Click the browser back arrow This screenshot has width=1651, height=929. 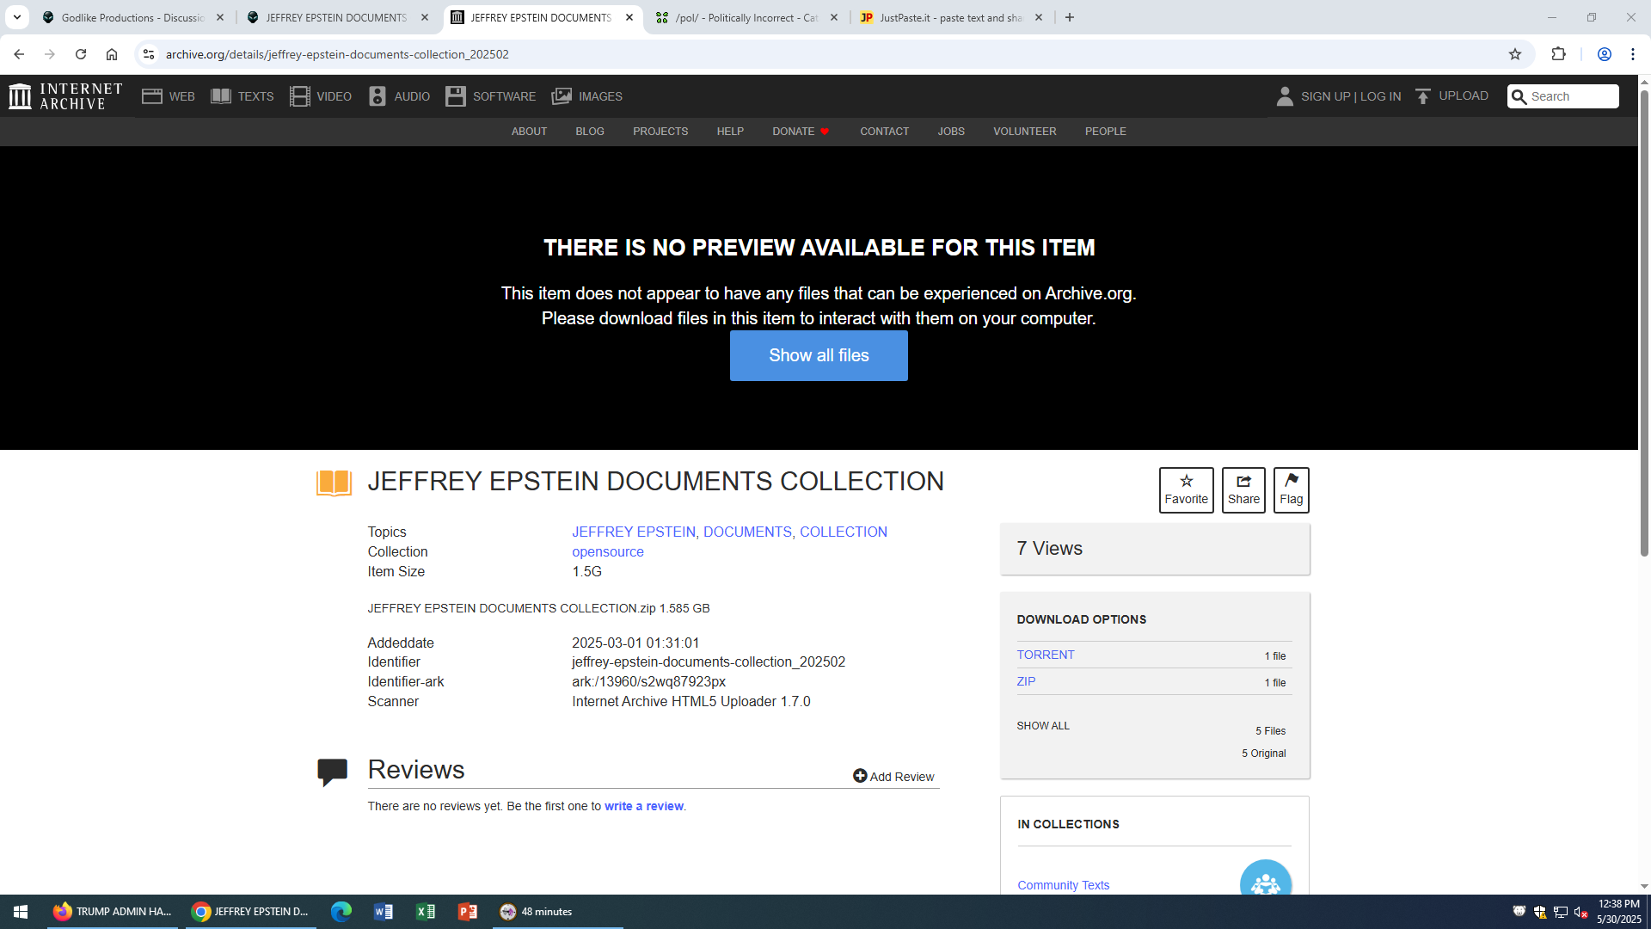click(19, 54)
